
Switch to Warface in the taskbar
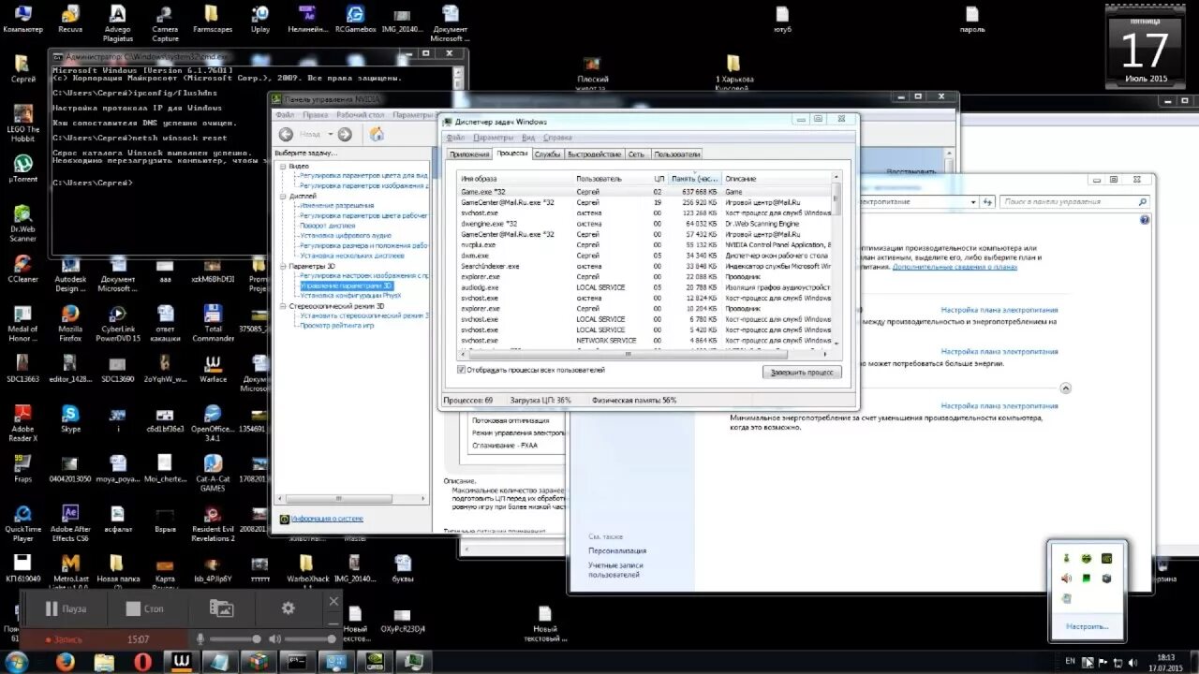coord(181,661)
